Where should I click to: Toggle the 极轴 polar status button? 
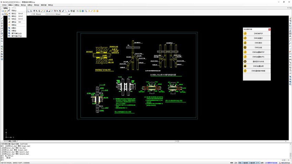pyautogui.click(x=240, y=163)
